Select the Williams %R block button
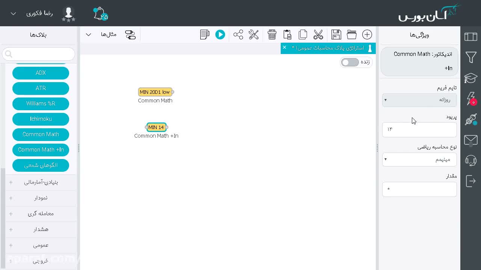Viewport: 481px width, 270px height. click(41, 103)
